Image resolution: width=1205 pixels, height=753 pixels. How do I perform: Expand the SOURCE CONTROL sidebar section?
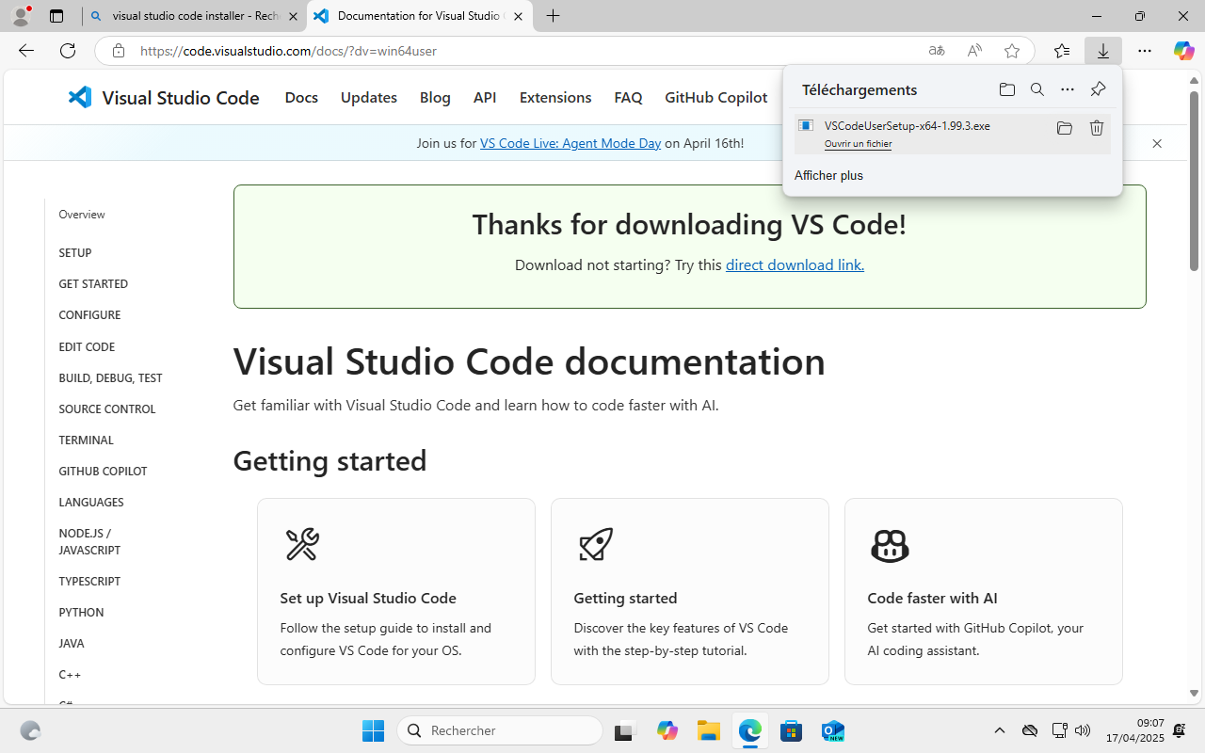(x=107, y=409)
